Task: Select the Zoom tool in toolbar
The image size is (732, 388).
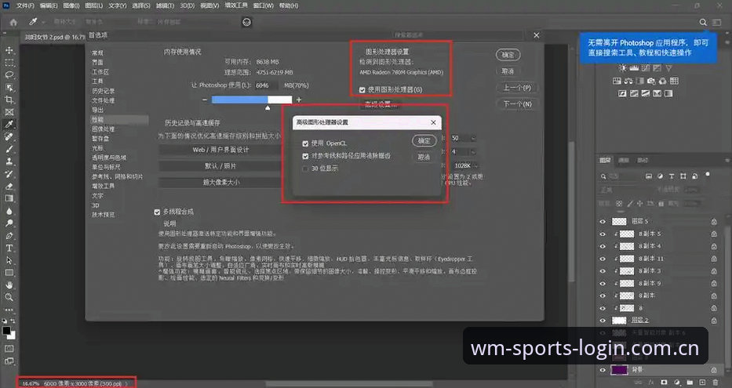Action: (9, 297)
